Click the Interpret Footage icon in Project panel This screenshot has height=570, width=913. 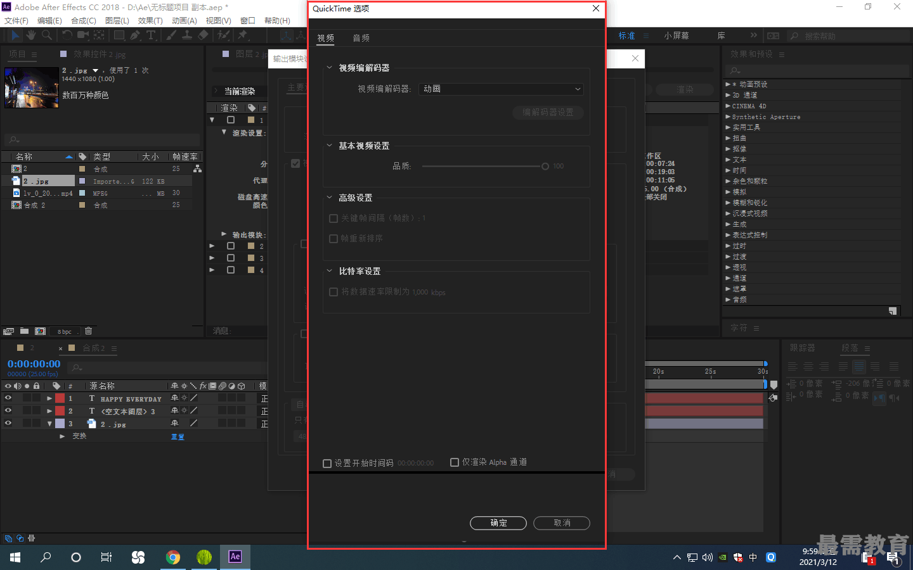point(8,331)
